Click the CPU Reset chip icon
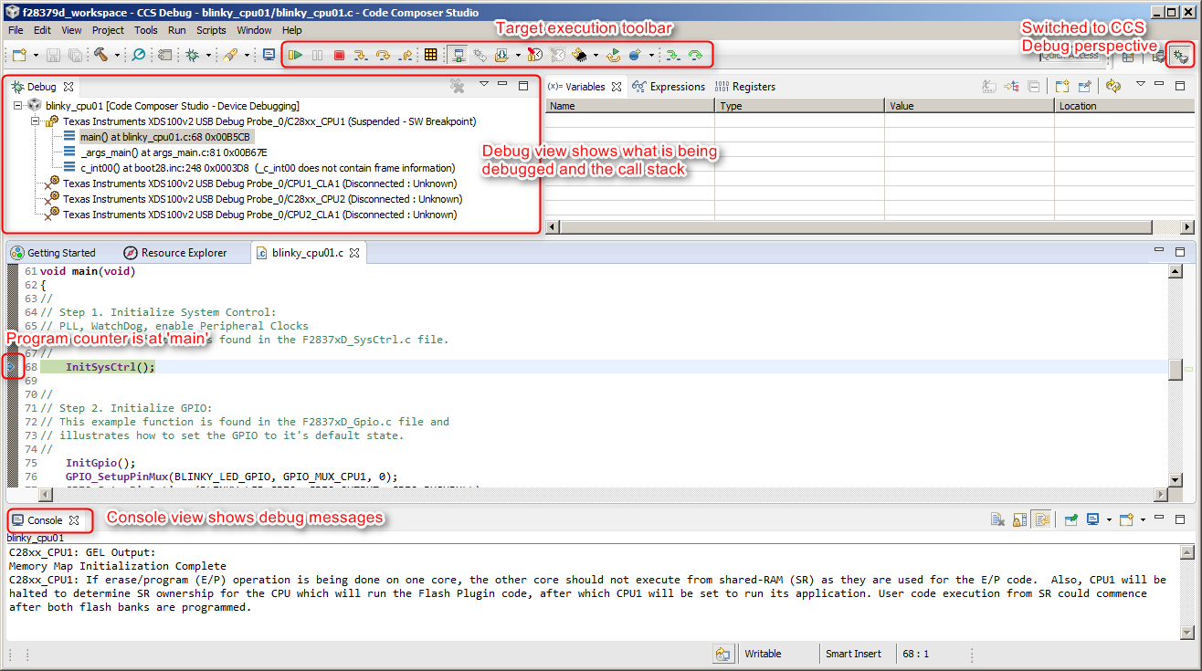Image resolution: width=1202 pixels, height=671 pixels. pyautogui.click(x=579, y=55)
